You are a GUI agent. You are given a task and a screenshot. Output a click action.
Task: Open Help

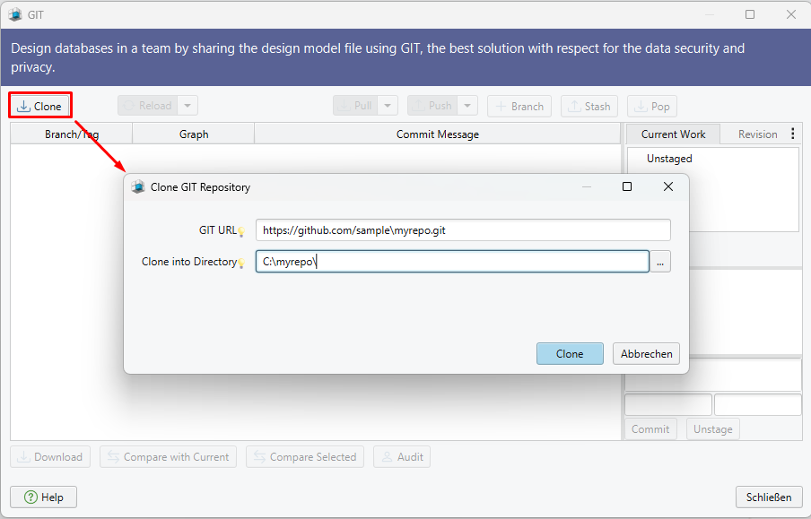(x=43, y=497)
